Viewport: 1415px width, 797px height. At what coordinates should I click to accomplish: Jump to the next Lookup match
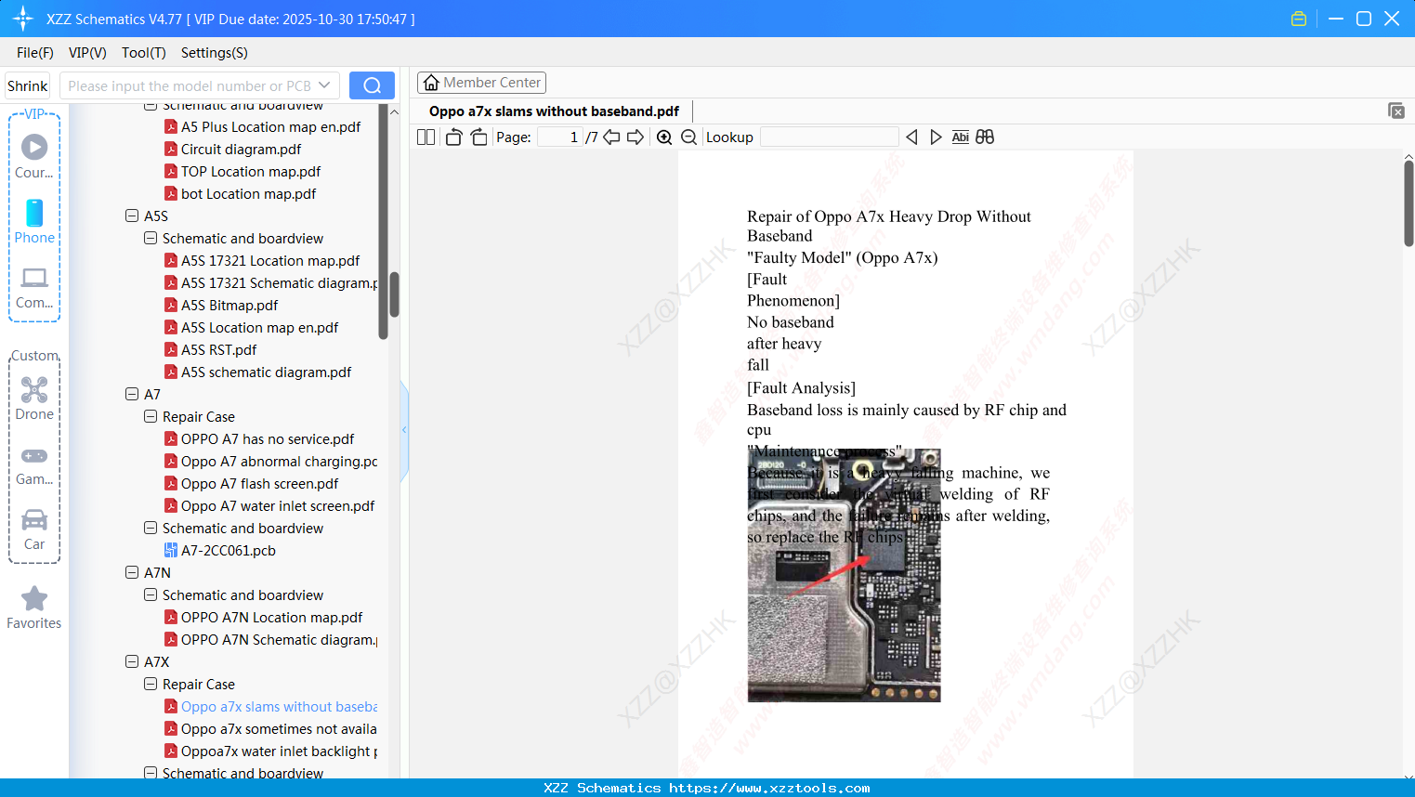pos(936,137)
